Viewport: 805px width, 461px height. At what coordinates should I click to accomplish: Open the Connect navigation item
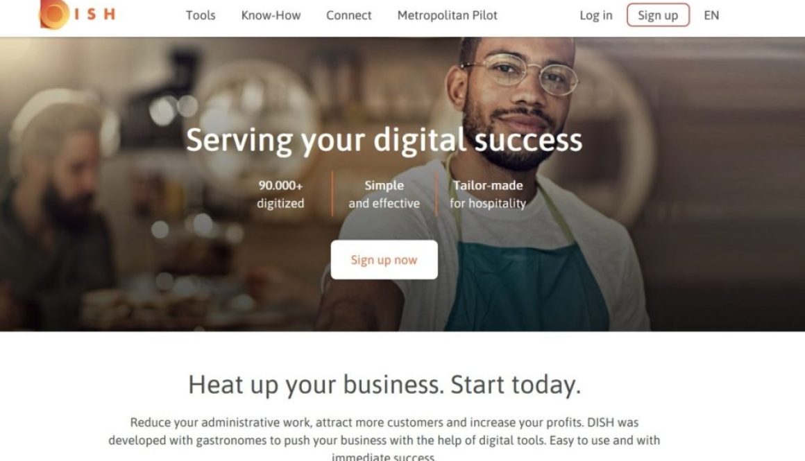pyautogui.click(x=348, y=15)
